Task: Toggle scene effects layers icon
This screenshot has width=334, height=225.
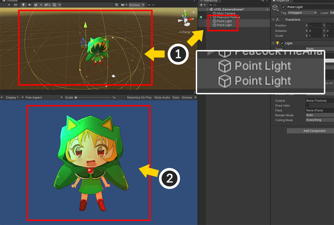Action: (x=36, y=5)
